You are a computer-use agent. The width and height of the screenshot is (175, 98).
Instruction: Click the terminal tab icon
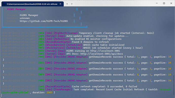pyautogui.click(x=4, y=4)
